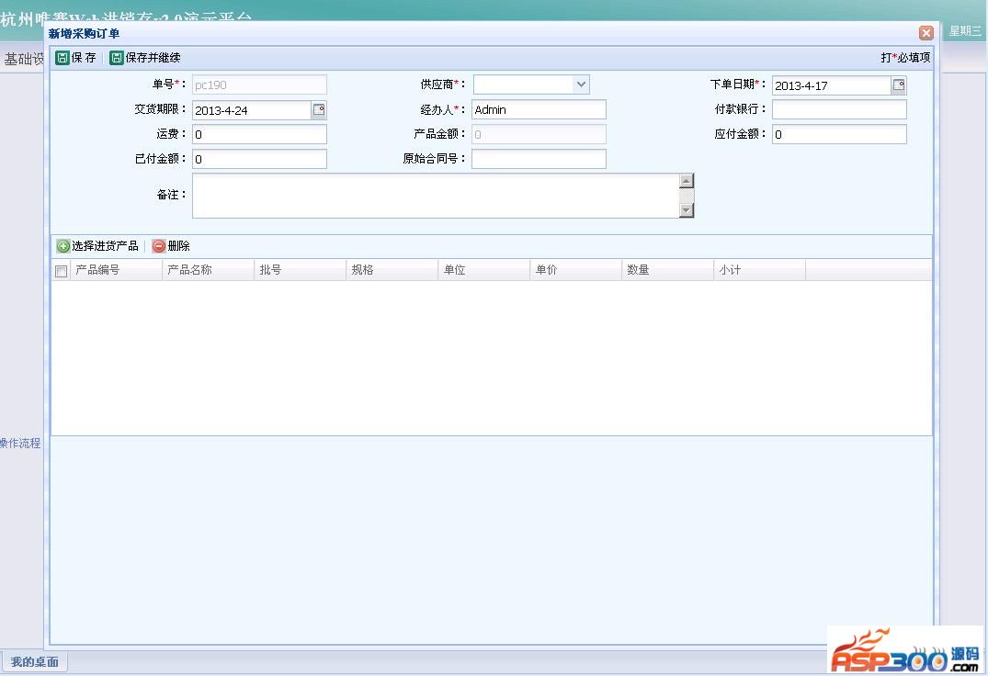Click the red minus 删除 icon
Viewport: 988px width, 676px height.
click(159, 246)
